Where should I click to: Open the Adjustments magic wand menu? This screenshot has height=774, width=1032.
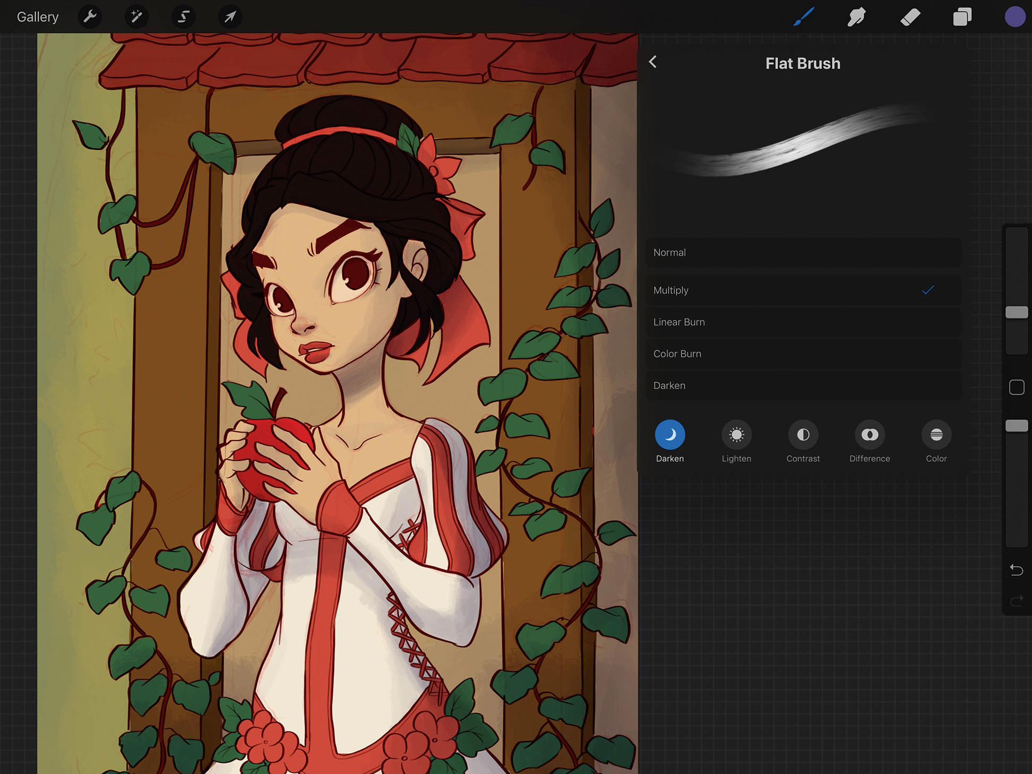[136, 17]
